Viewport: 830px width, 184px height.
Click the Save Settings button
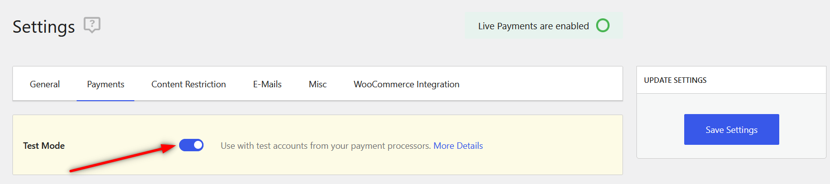(731, 129)
